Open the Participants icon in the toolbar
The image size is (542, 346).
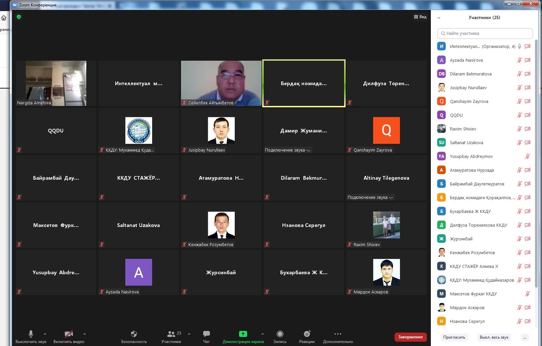[x=171, y=334]
